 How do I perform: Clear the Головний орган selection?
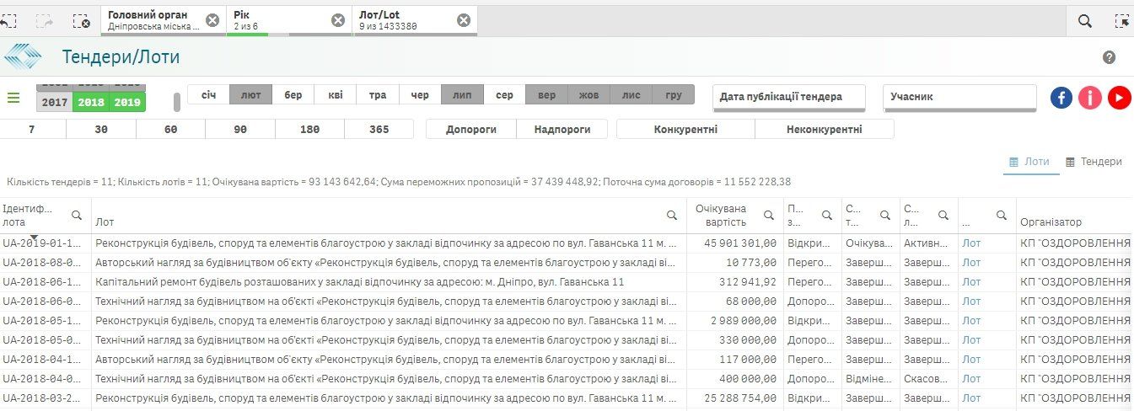[x=212, y=20]
